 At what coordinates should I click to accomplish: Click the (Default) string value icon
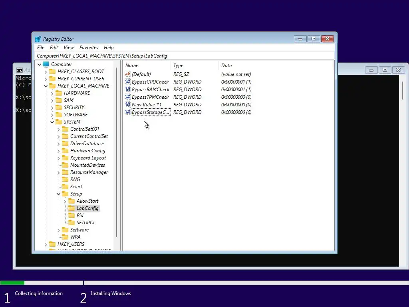[x=127, y=74]
